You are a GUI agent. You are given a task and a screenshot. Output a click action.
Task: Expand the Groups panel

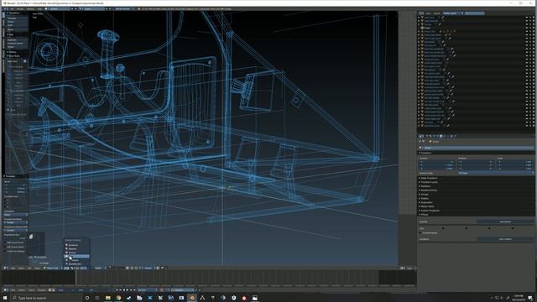pos(424,195)
